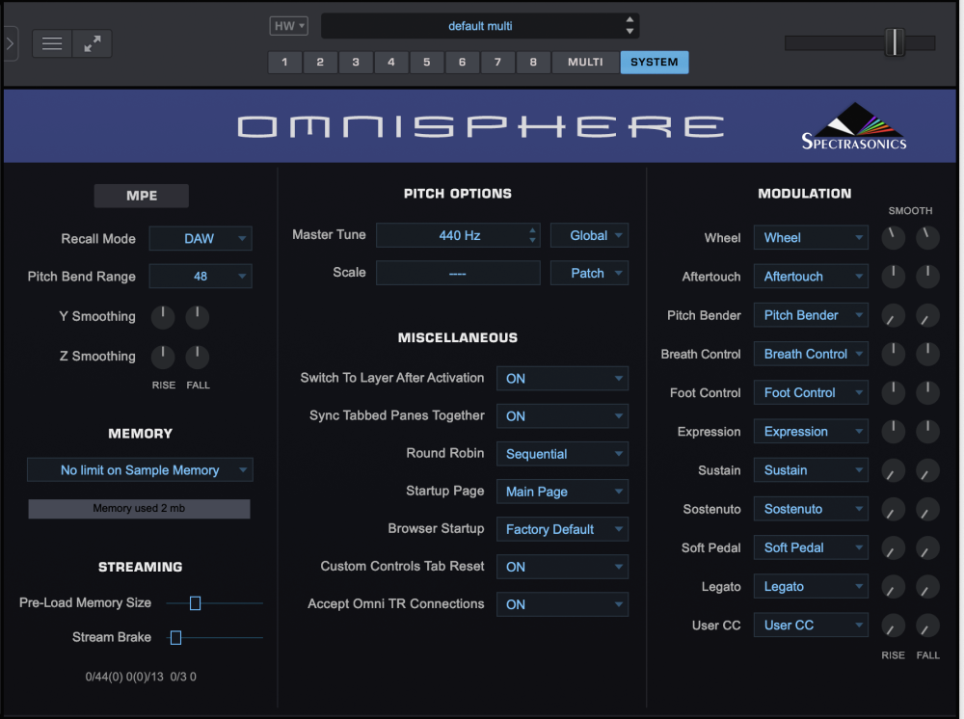Viewport: 964px width, 719px height.
Task: Open the User CC source dropdown
Action: (x=811, y=625)
